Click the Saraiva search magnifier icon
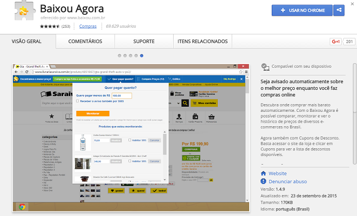Screen dimensions: 357x216 point(185,103)
